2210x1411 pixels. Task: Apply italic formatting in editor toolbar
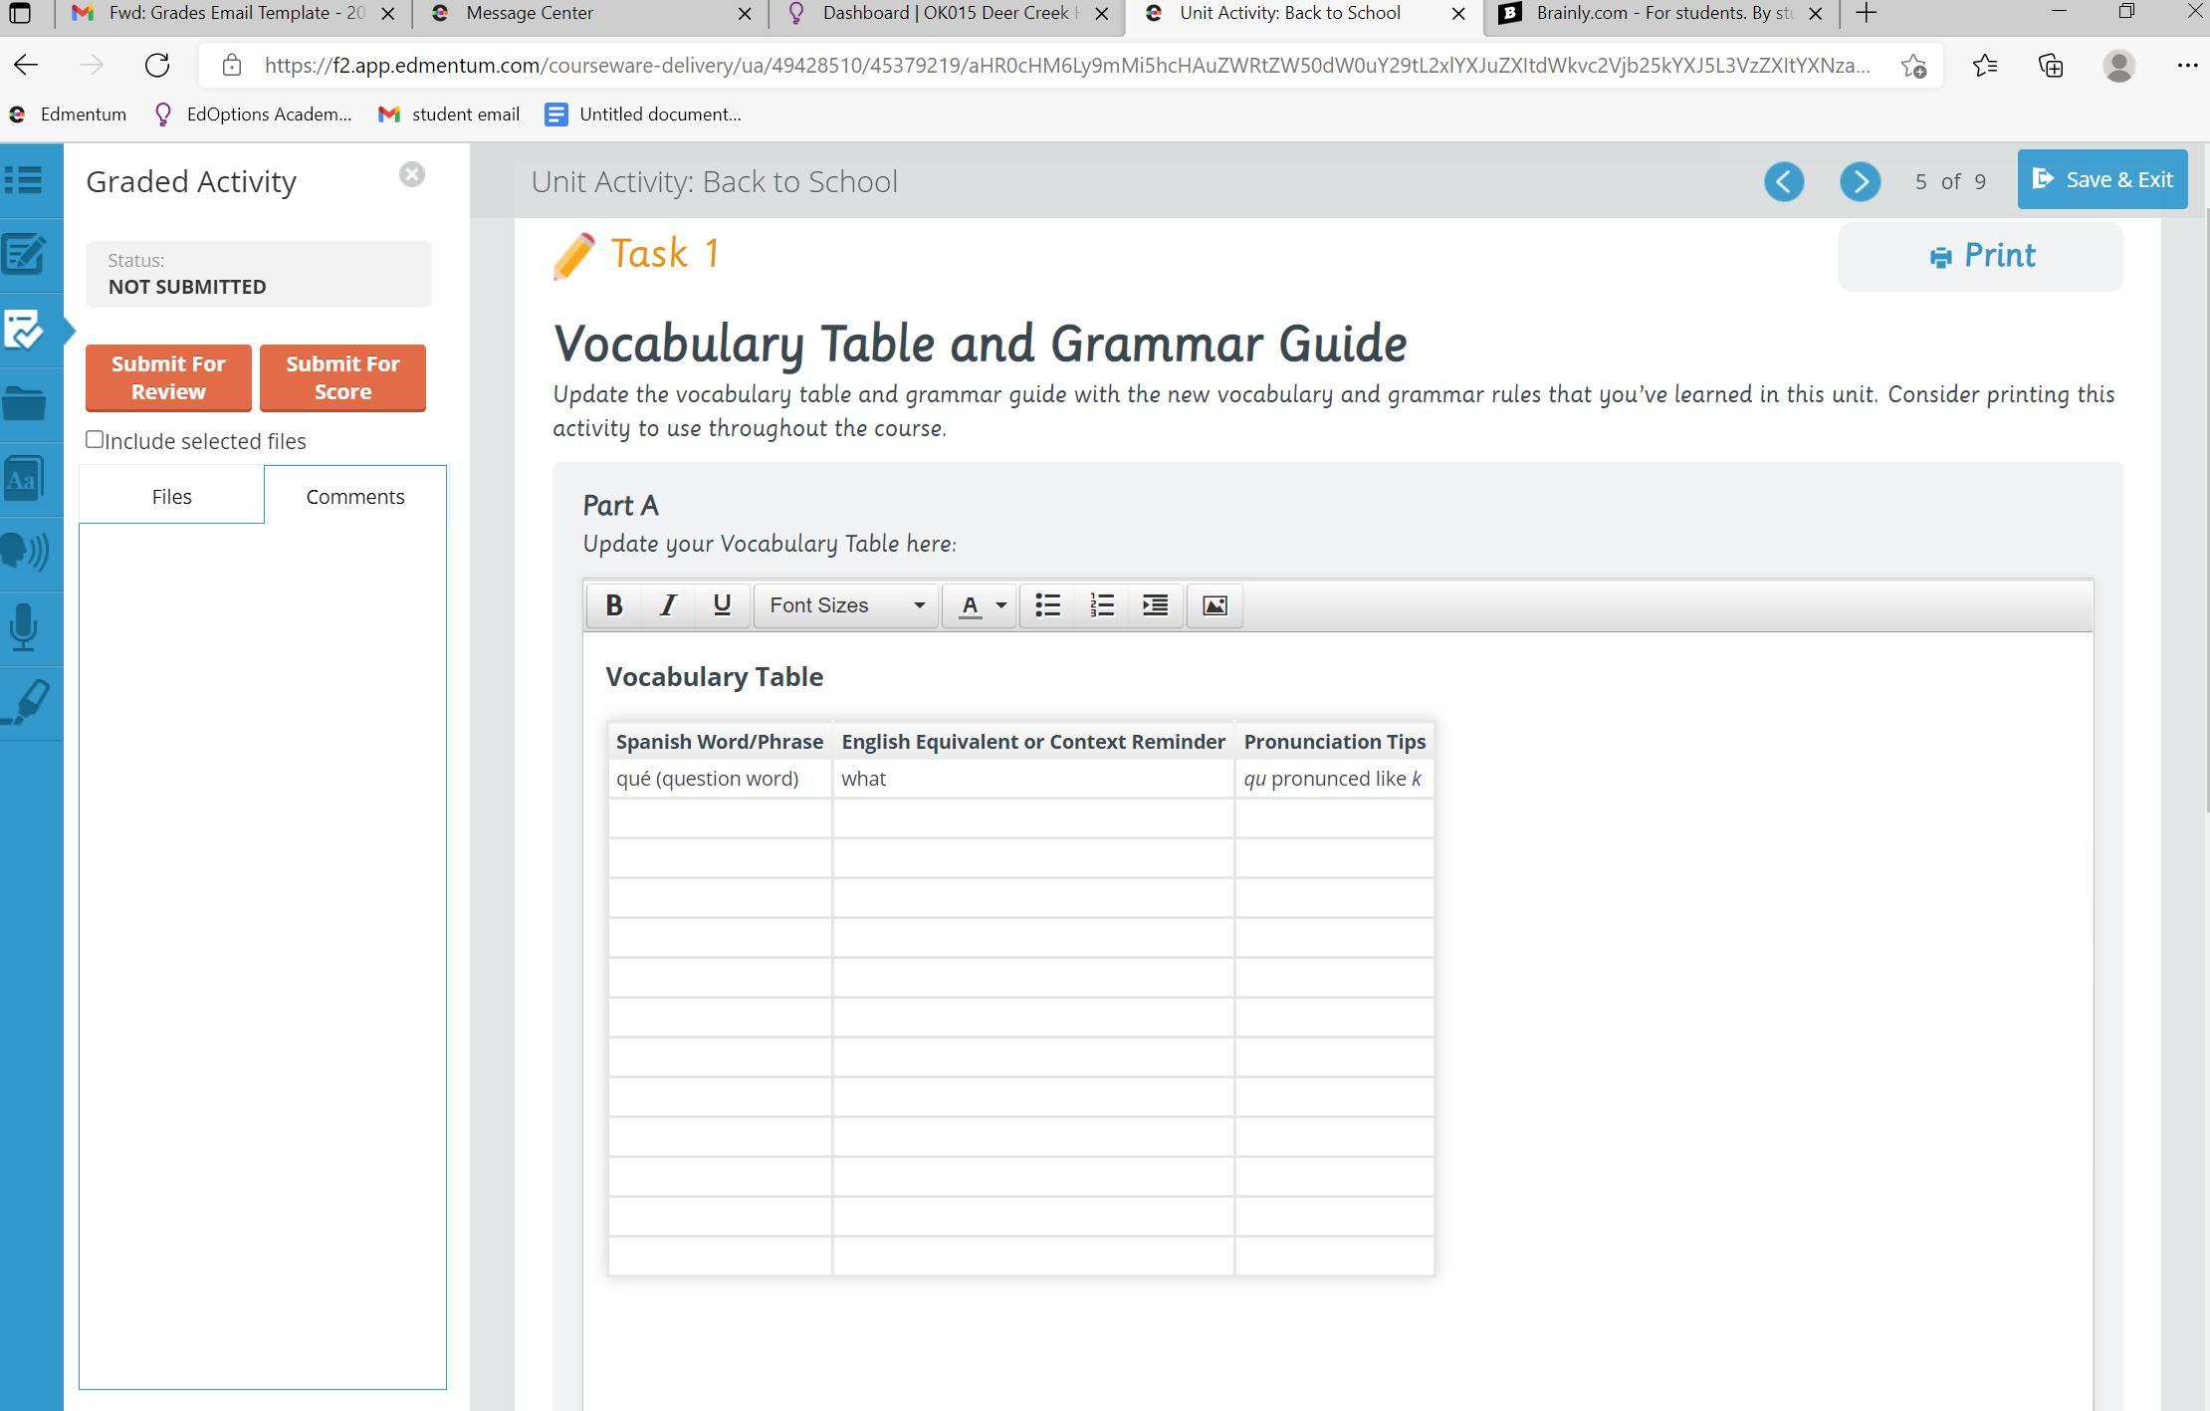(x=668, y=605)
